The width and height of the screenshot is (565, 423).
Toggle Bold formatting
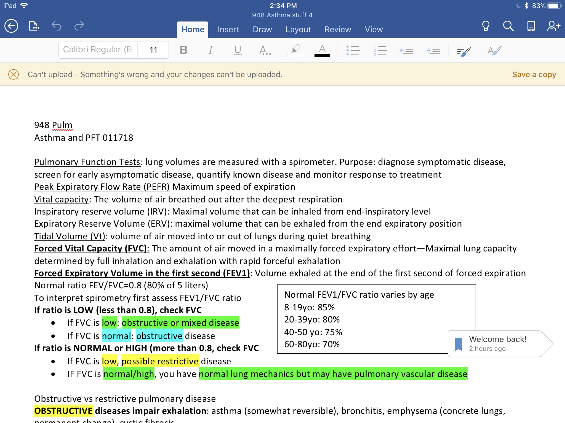[183, 50]
